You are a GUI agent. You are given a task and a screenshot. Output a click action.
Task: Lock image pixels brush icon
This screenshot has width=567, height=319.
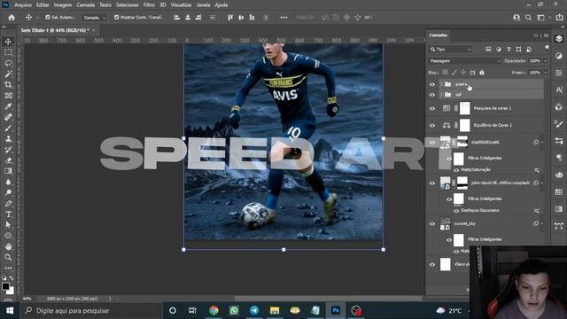pos(454,73)
